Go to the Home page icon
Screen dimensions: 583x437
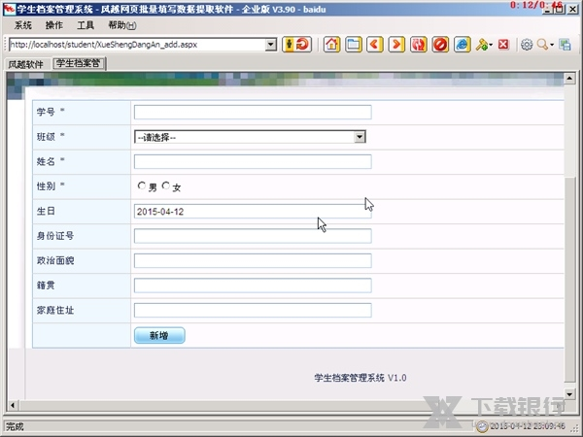point(331,45)
